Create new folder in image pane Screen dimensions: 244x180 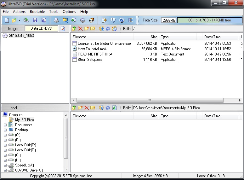point(87,29)
